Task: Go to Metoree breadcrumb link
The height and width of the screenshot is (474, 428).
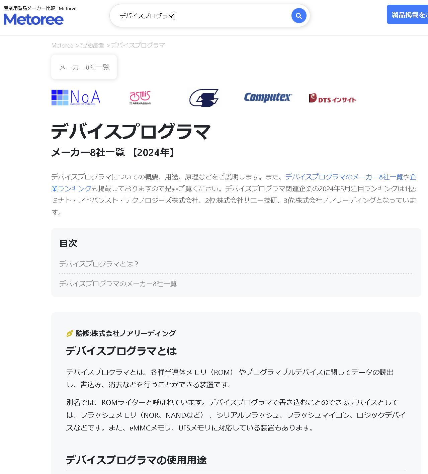Action: coord(62,46)
